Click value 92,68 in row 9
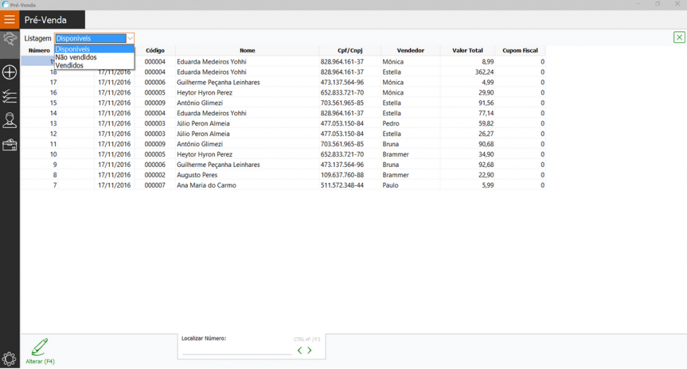This screenshot has height=369, width=687. point(486,165)
